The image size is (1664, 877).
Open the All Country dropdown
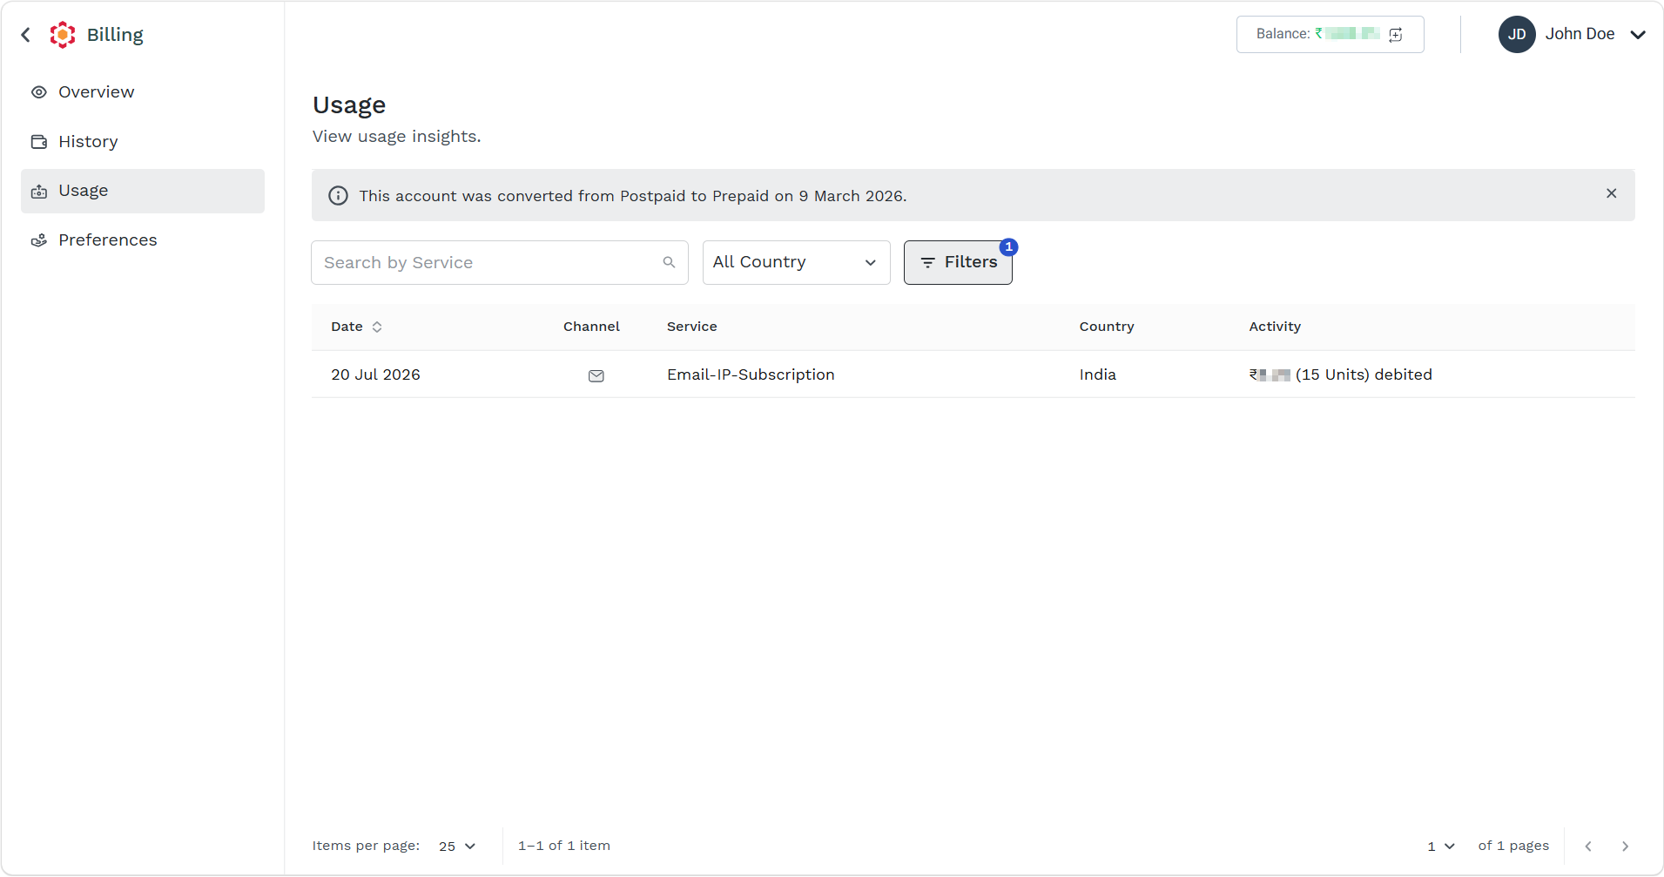point(797,263)
